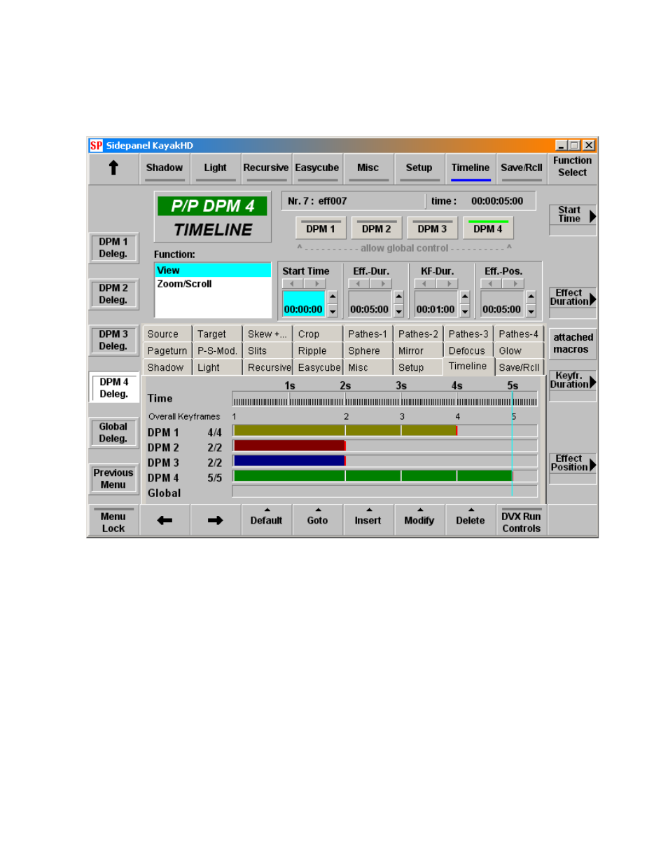Increase KF-Dur. with its up stepper
The width and height of the screenshot is (668, 860).
(464, 296)
